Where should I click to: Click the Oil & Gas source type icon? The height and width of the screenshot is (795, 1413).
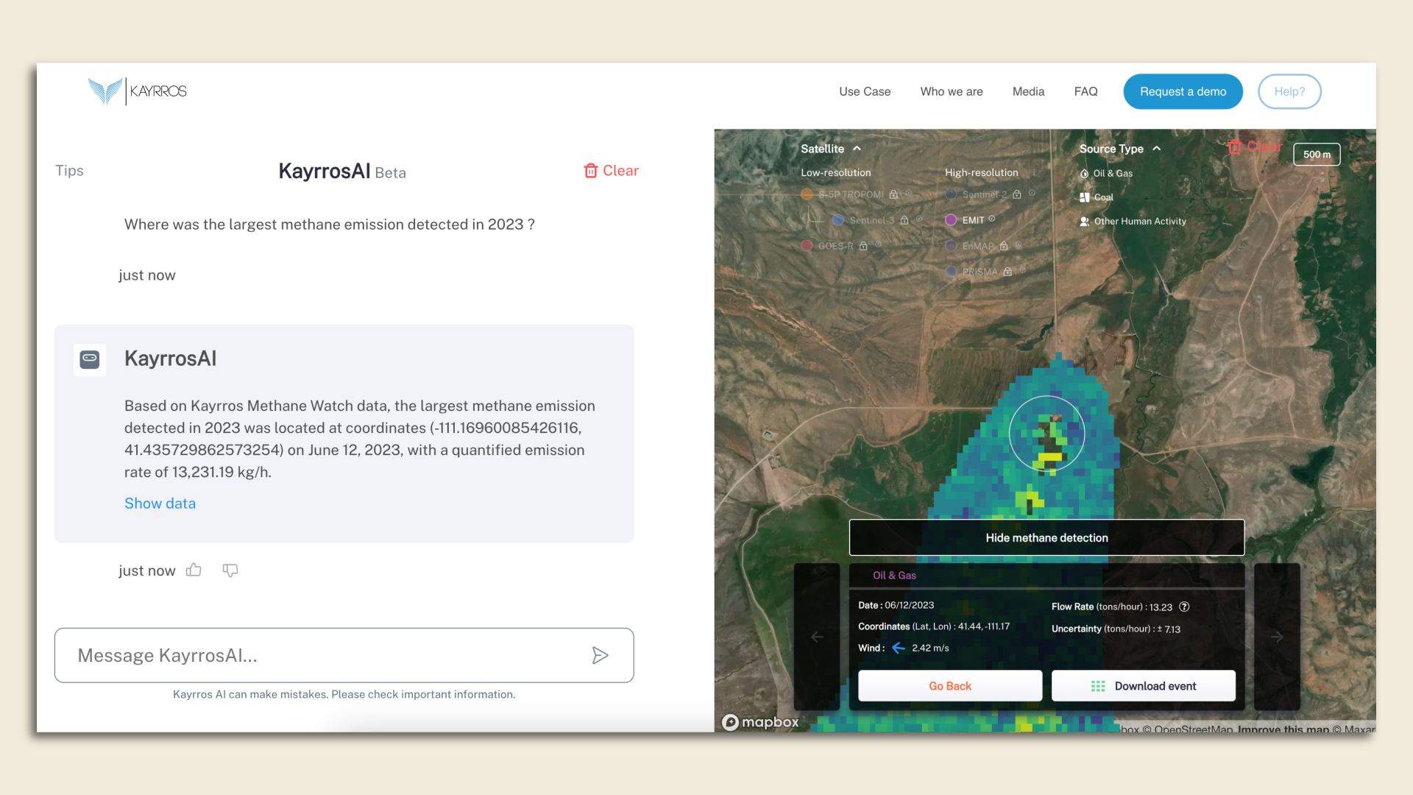pos(1084,174)
